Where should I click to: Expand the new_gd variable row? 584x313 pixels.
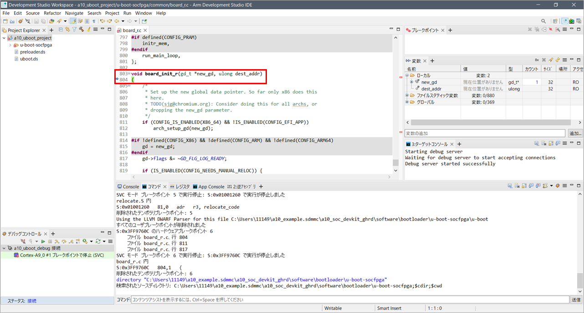tap(411, 82)
